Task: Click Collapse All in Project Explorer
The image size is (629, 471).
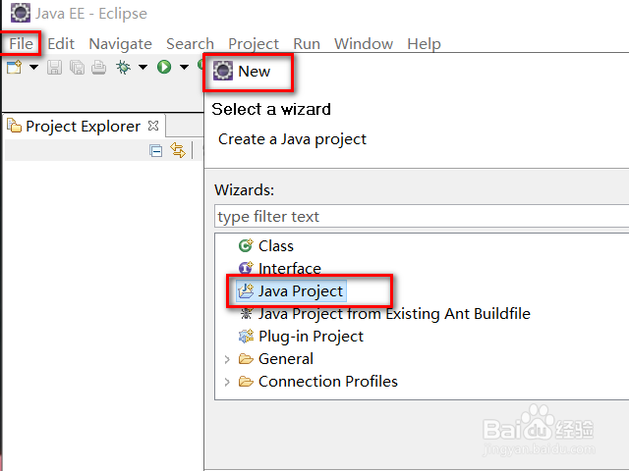Action: (156, 150)
